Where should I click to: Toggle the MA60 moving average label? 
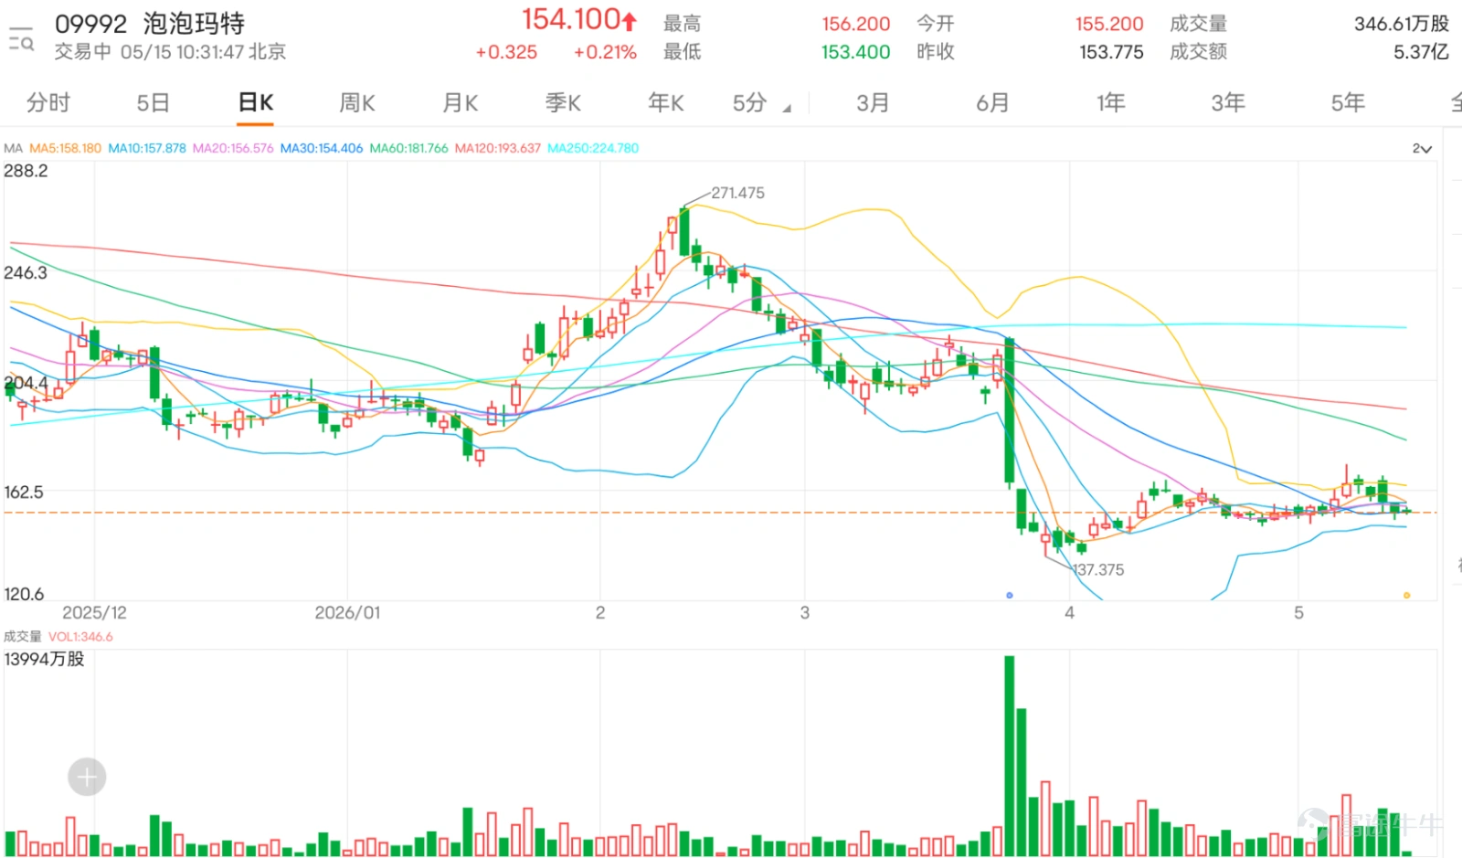(x=408, y=148)
